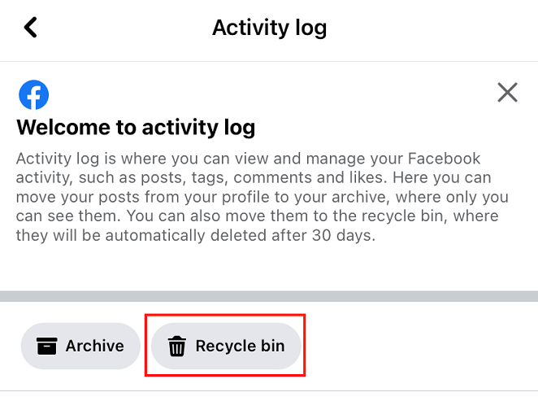Open the Archive section
The image size is (538, 401).
tap(80, 346)
